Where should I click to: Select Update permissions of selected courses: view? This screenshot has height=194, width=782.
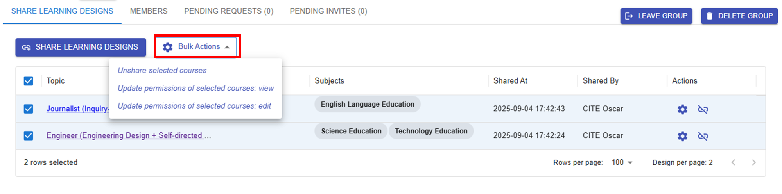click(195, 88)
